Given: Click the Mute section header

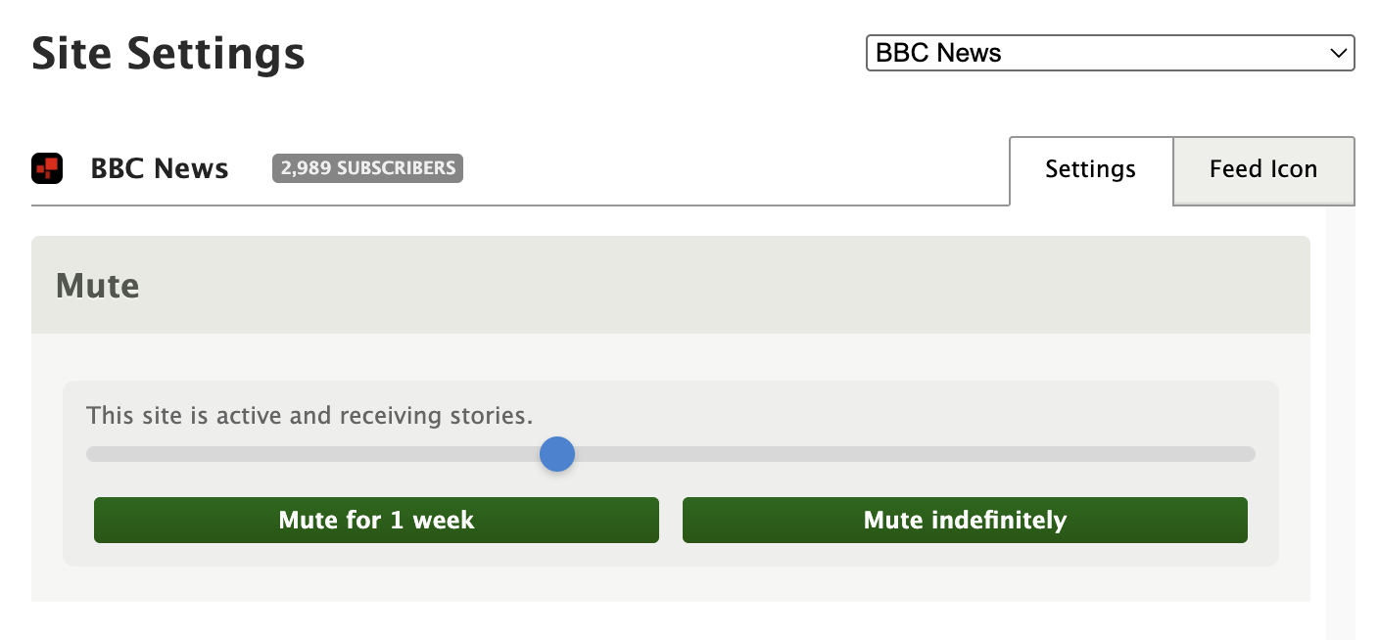Looking at the screenshot, I should pyautogui.click(x=670, y=285).
